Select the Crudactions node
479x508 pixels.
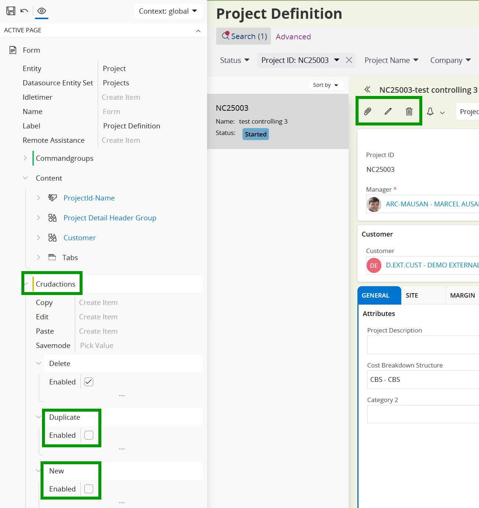coord(56,284)
